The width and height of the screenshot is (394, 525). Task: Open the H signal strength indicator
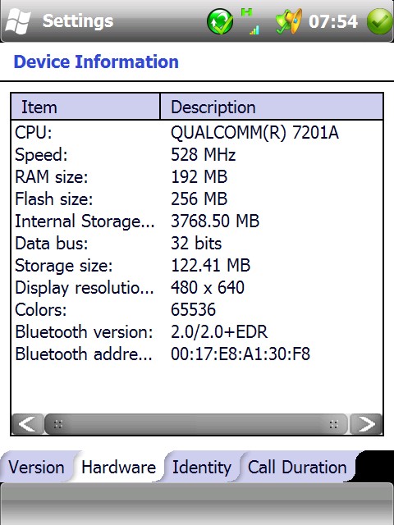[x=250, y=22]
